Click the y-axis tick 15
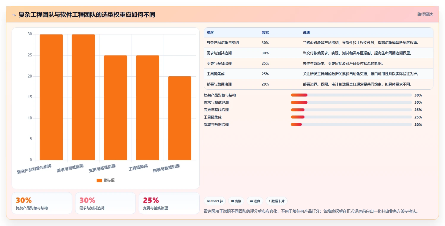The width and height of the screenshot is (445, 226). coord(30,97)
